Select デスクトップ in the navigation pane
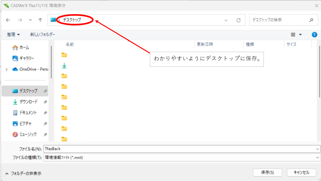This screenshot has width=321, height=181. click(x=25, y=91)
